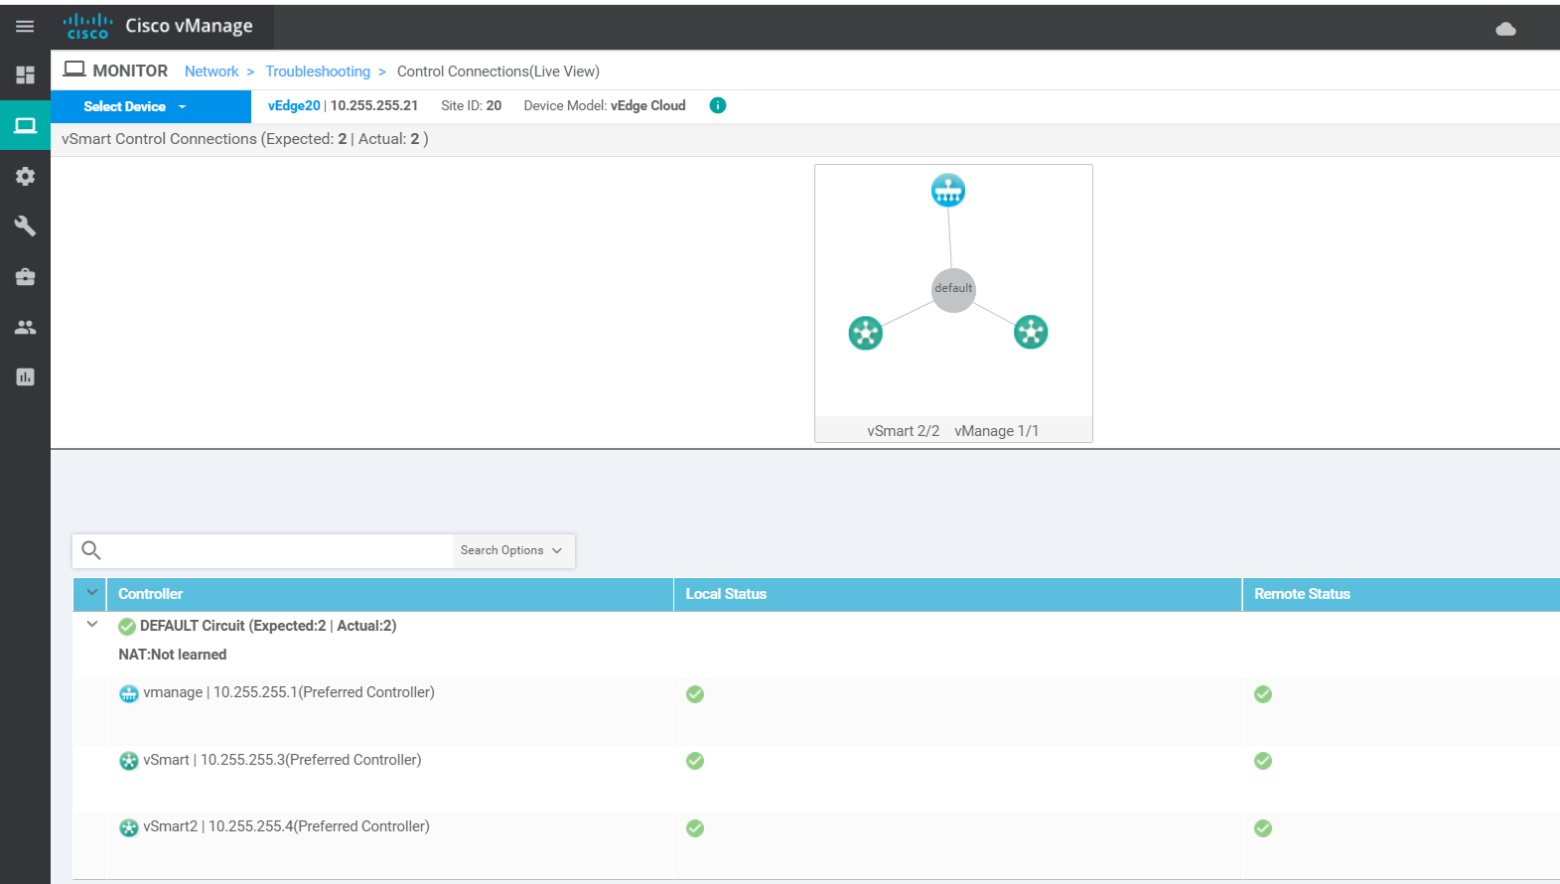Screen dimensions: 1560x884
Task: Open Maintenance briefcase icon in sidebar
Action: [x=25, y=277]
